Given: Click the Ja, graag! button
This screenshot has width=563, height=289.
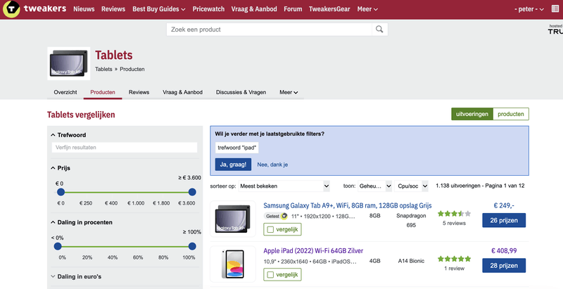Looking at the screenshot, I should point(234,165).
